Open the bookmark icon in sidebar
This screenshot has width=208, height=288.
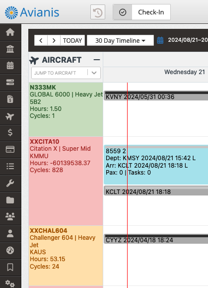pyautogui.click(x=10, y=267)
